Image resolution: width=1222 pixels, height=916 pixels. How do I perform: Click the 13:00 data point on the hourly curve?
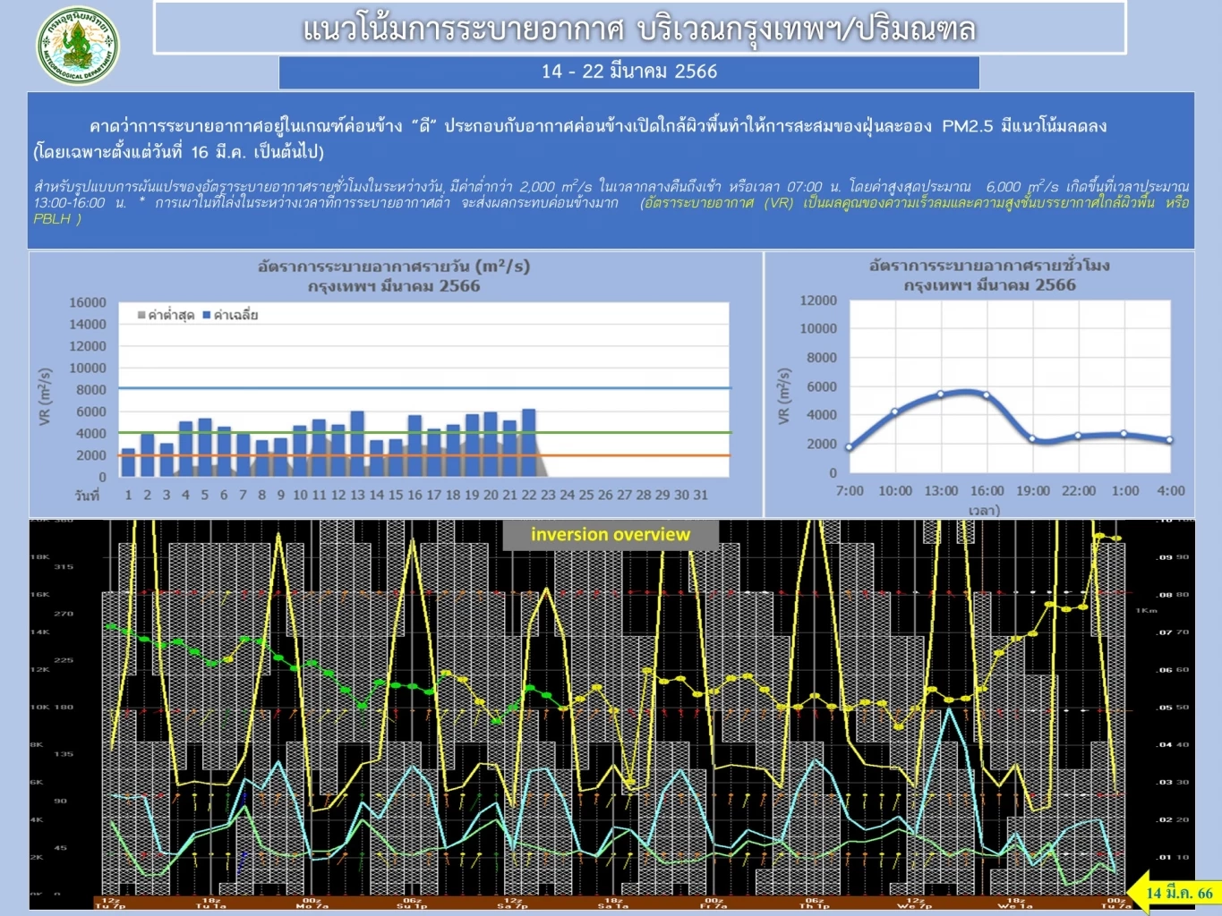coord(939,394)
